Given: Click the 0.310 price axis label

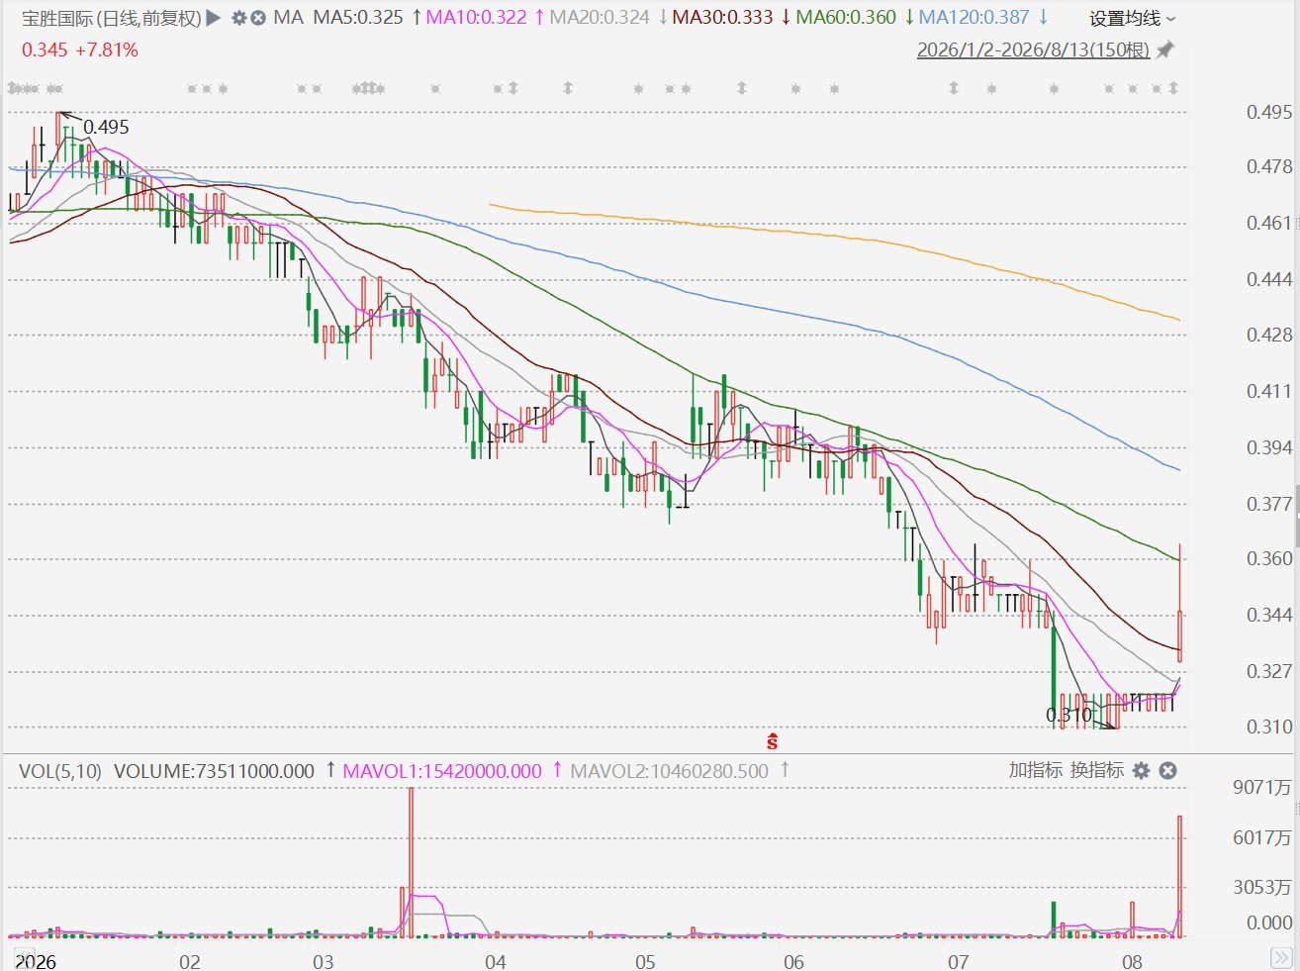Looking at the screenshot, I should tap(1269, 727).
